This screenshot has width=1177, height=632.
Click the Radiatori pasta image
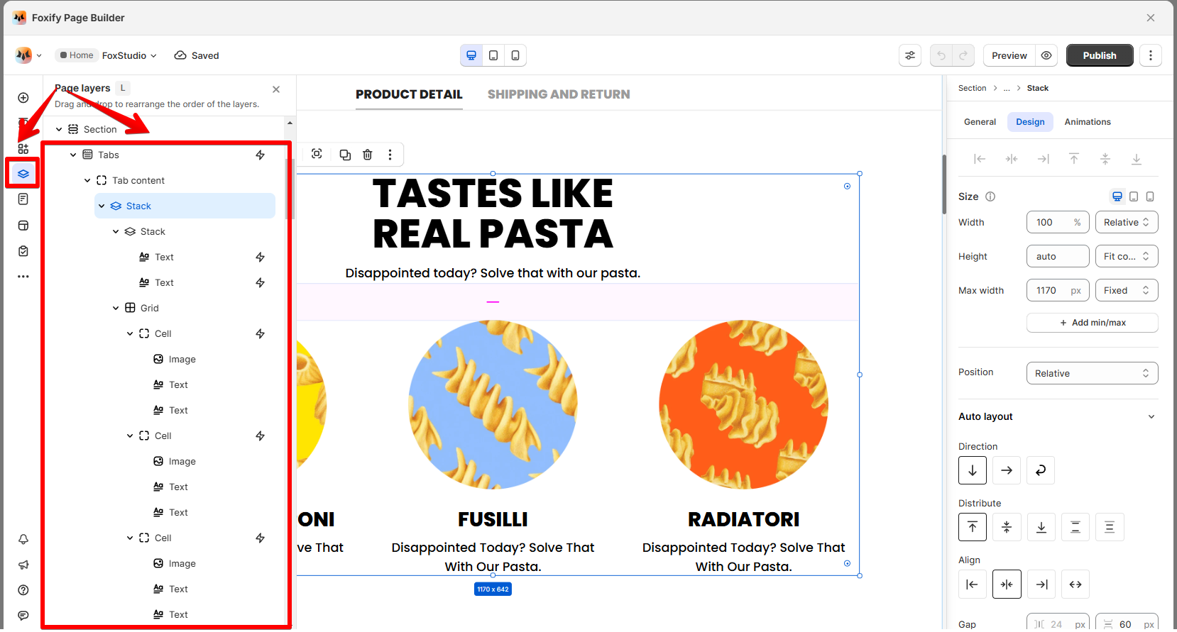[743, 405]
